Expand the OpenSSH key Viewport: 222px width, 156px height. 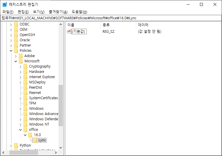(x=11, y=35)
